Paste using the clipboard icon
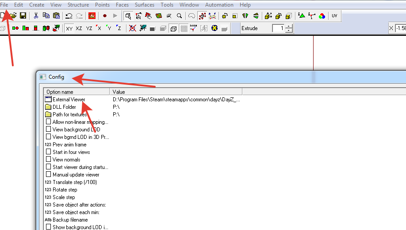The width and height of the screenshot is (406, 230). tap(56, 16)
